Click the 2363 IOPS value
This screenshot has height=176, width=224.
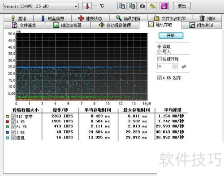point(62,116)
